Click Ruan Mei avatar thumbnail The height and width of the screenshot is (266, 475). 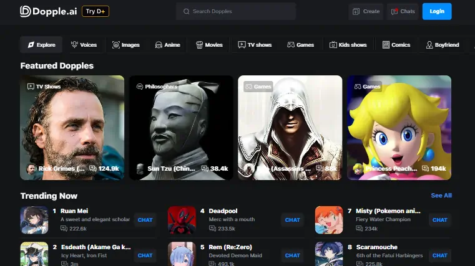point(34,220)
